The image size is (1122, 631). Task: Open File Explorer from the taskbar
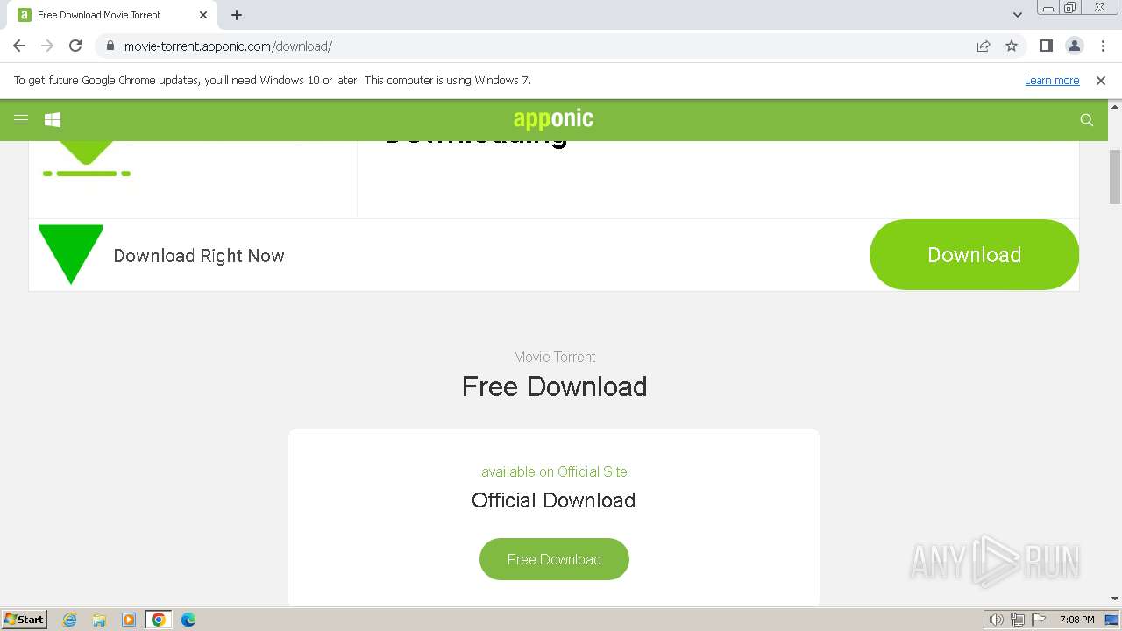coord(99,620)
